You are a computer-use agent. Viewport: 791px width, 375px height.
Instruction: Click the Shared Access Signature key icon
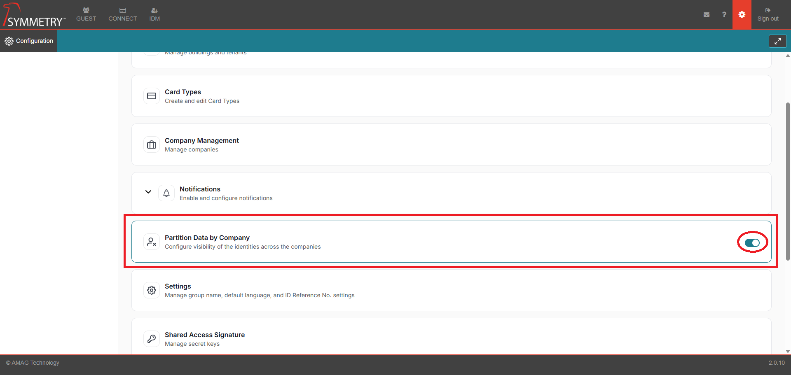tap(152, 339)
